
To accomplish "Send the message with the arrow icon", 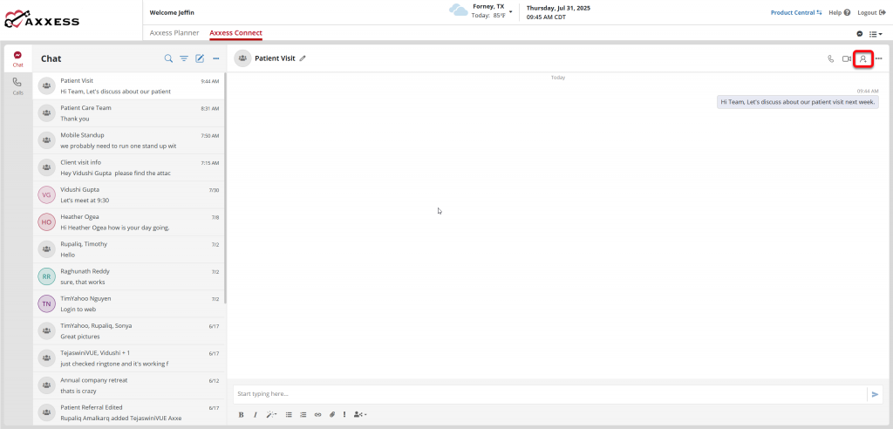I will (875, 394).
